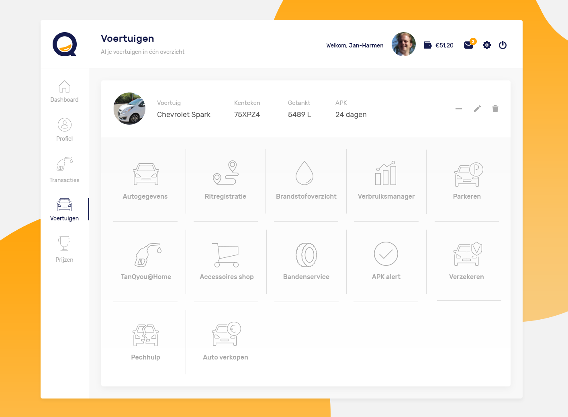This screenshot has height=417, width=568.
Task: Open the messages envelope with notification badge
Action: (x=468, y=45)
